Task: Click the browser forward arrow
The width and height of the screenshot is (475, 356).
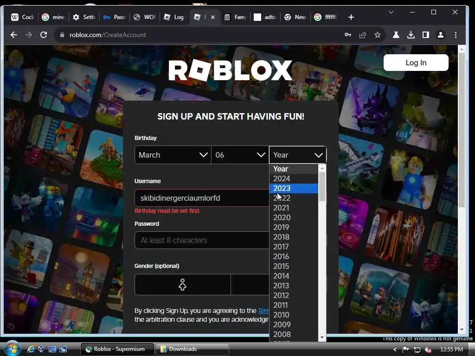Action: [29, 35]
